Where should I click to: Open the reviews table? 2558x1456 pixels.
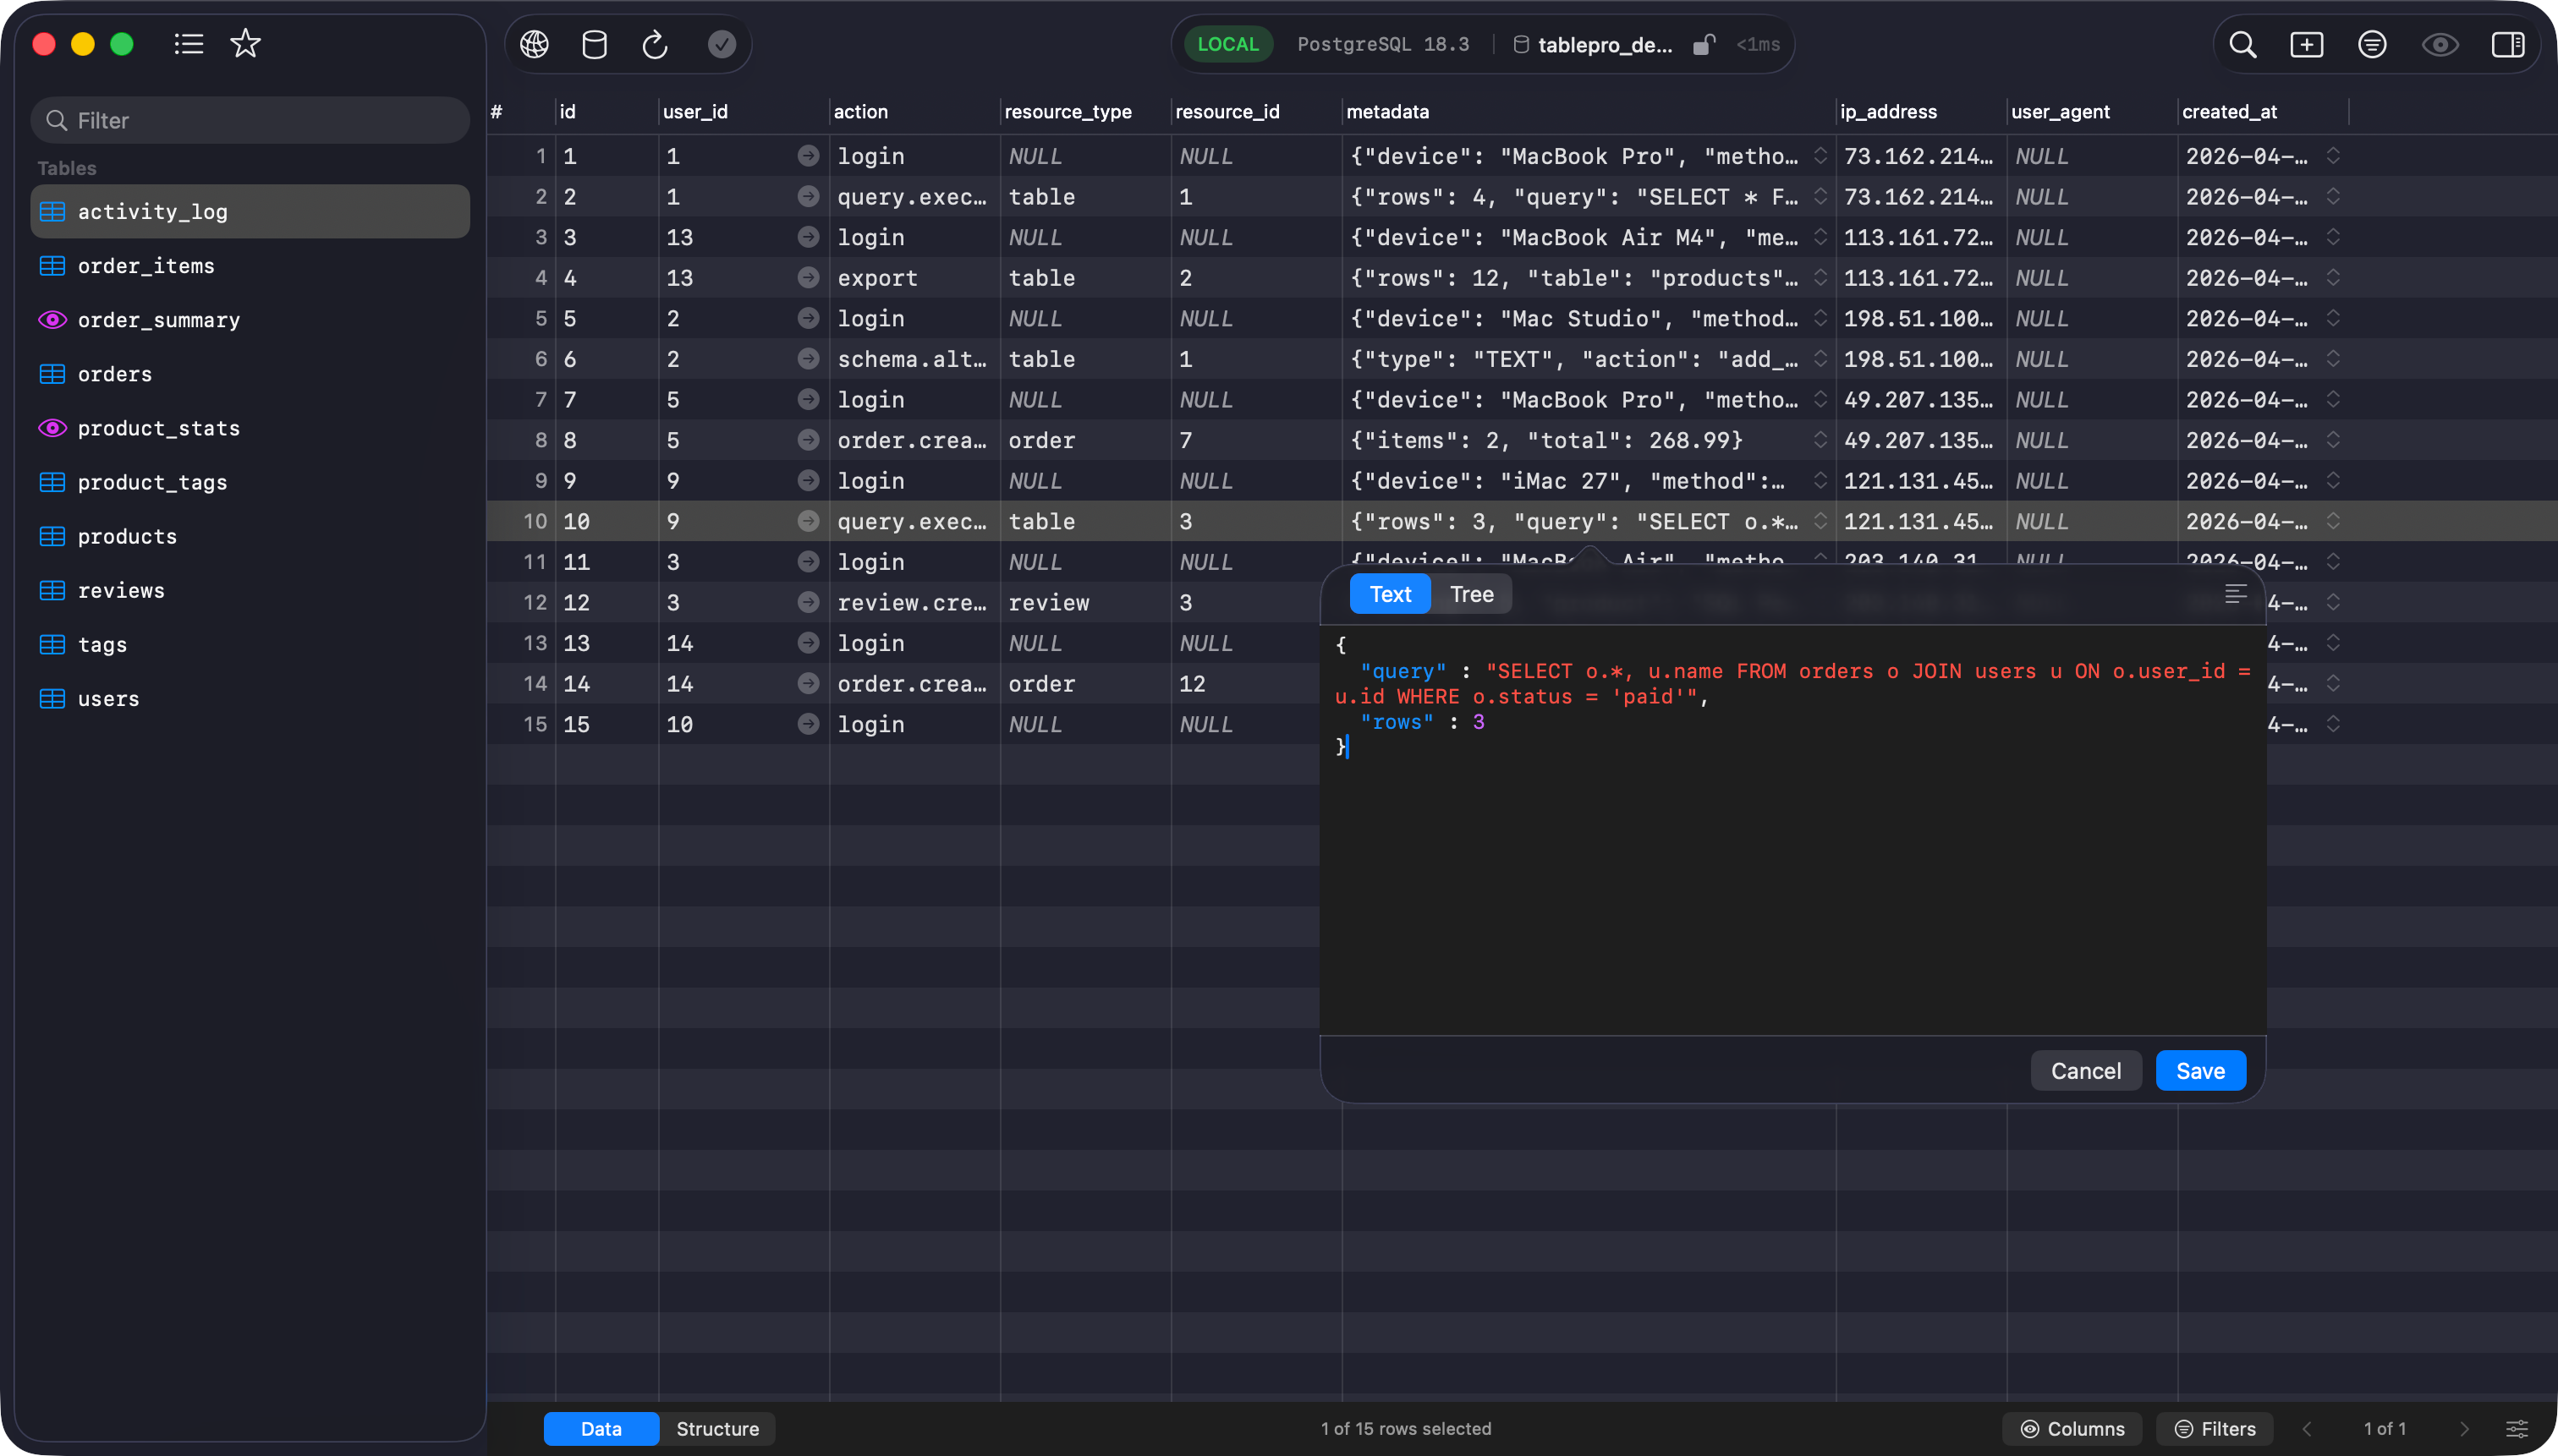tap(250, 590)
